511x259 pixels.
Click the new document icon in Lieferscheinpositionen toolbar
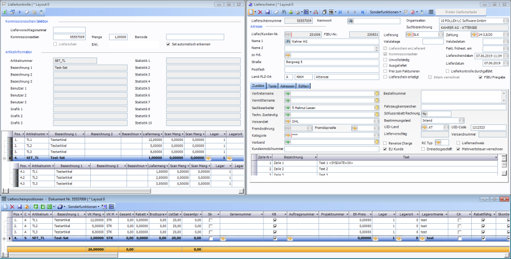click(x=5, y=207)
